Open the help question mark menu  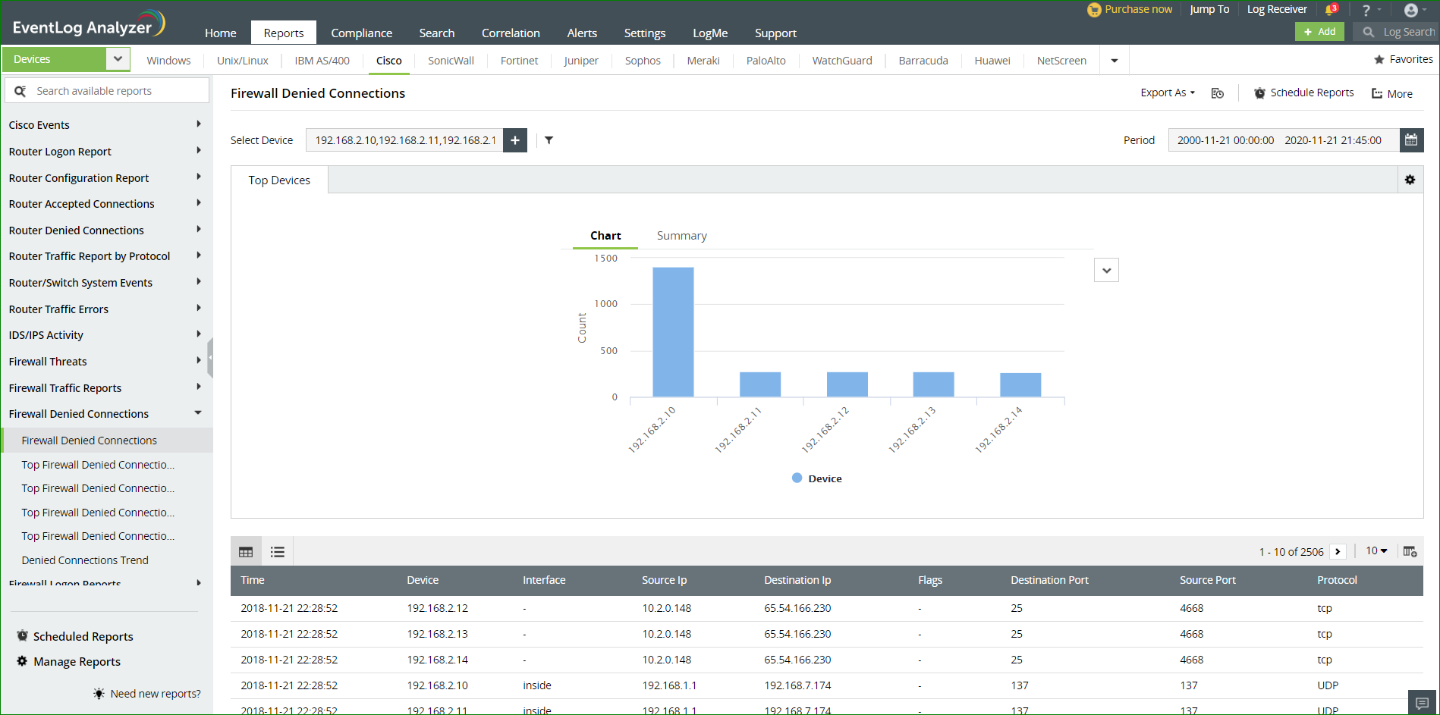(1366, 10)
